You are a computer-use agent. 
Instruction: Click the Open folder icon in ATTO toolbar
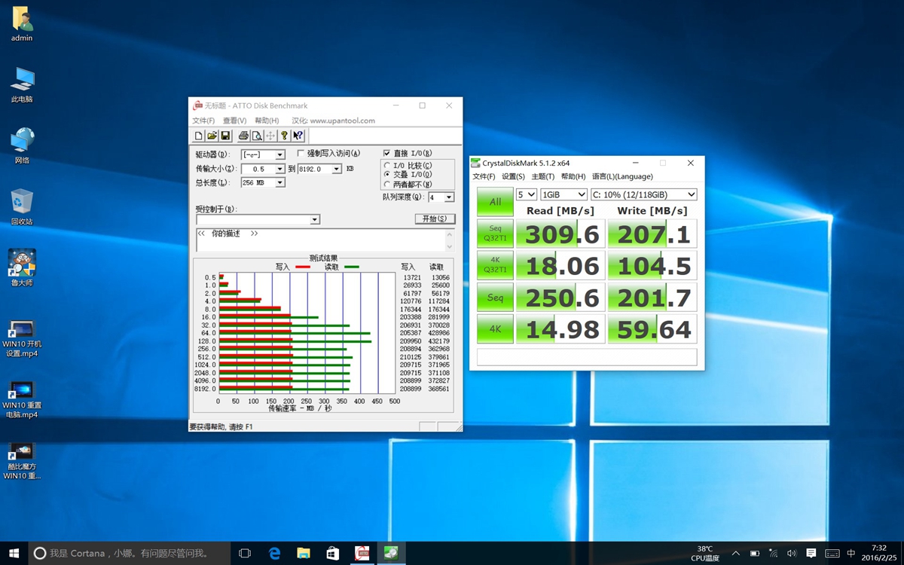(212, 136)
